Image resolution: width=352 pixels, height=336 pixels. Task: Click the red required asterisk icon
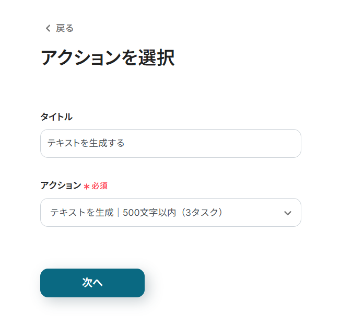click(87, 187)
